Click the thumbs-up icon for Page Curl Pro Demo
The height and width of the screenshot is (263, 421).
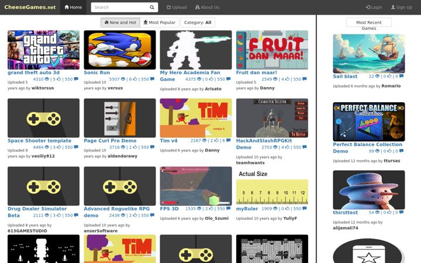coord(135,147)
